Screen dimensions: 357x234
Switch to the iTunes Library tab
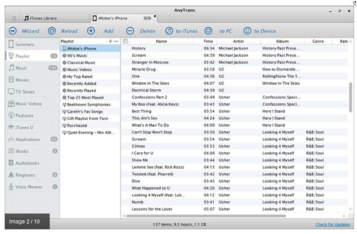(x=56, y=18)
